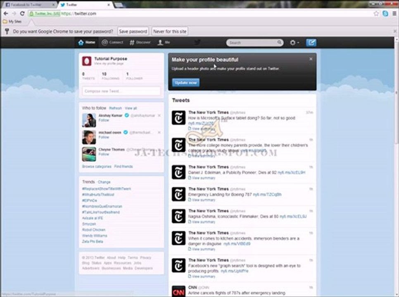Open the settings gear dropdown
The image size is (399, 297).
(294, 42)
